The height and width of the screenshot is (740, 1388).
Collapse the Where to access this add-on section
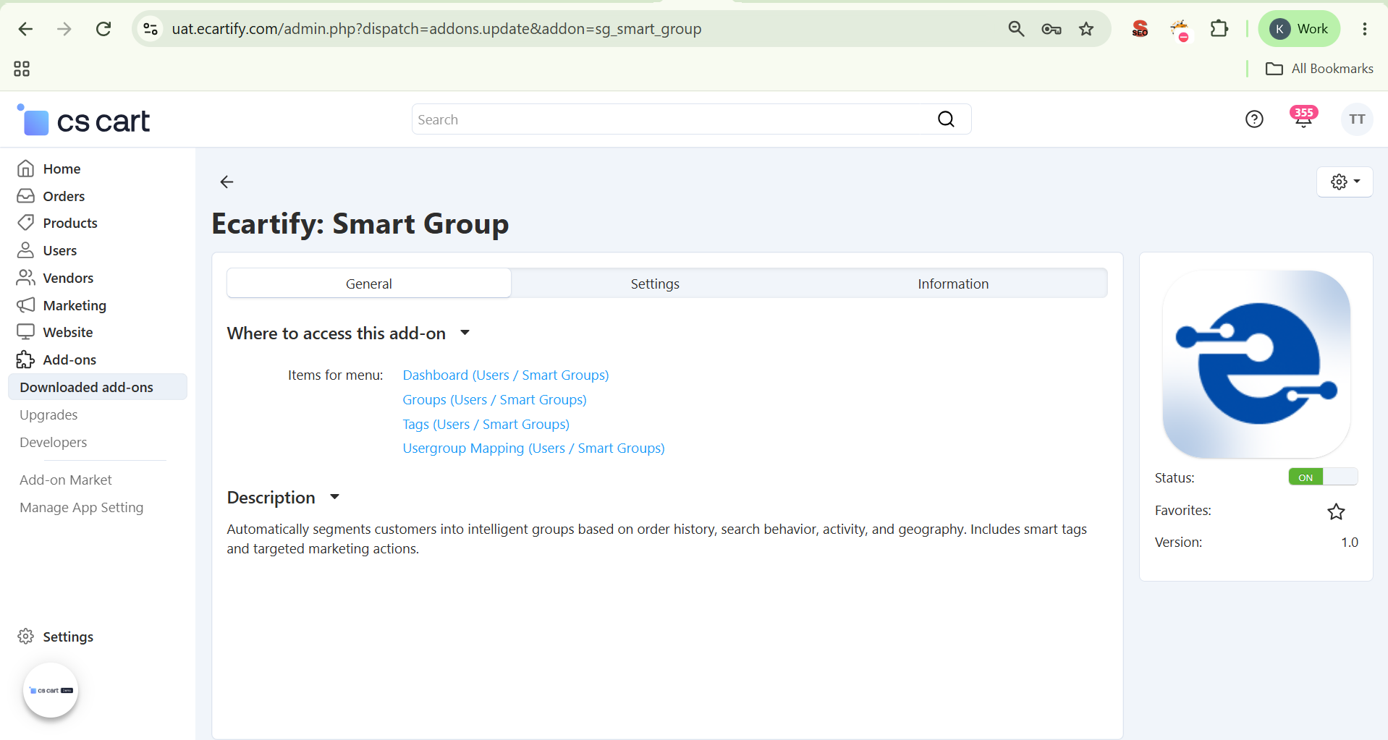click(349, 333)
